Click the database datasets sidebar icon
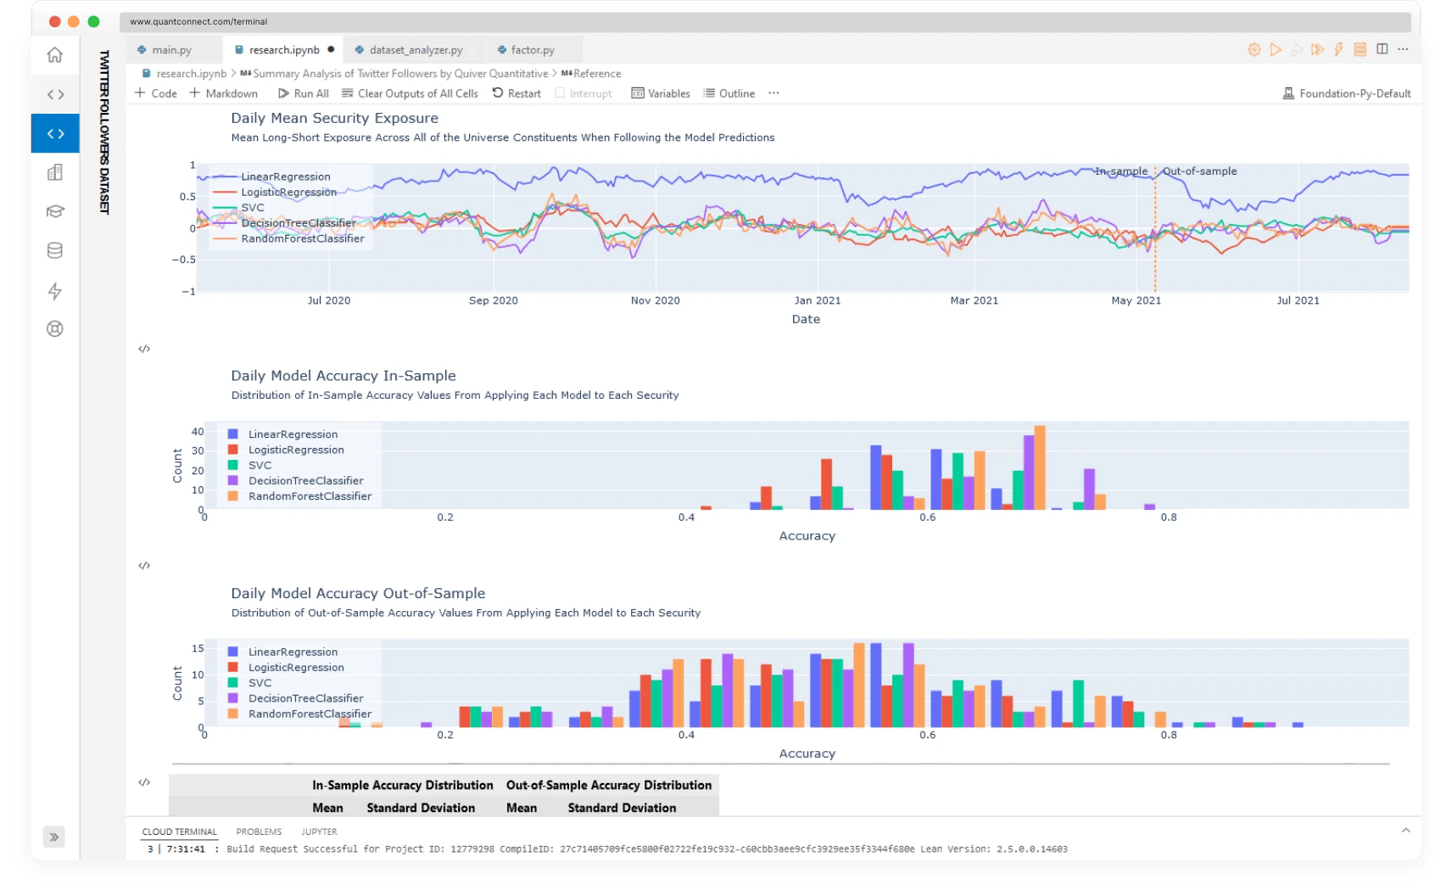Screen dimensions: 1452x896 click(x=55, y=250)
